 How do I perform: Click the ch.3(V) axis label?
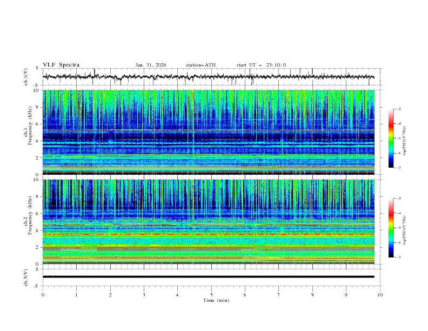pos(27,276)
